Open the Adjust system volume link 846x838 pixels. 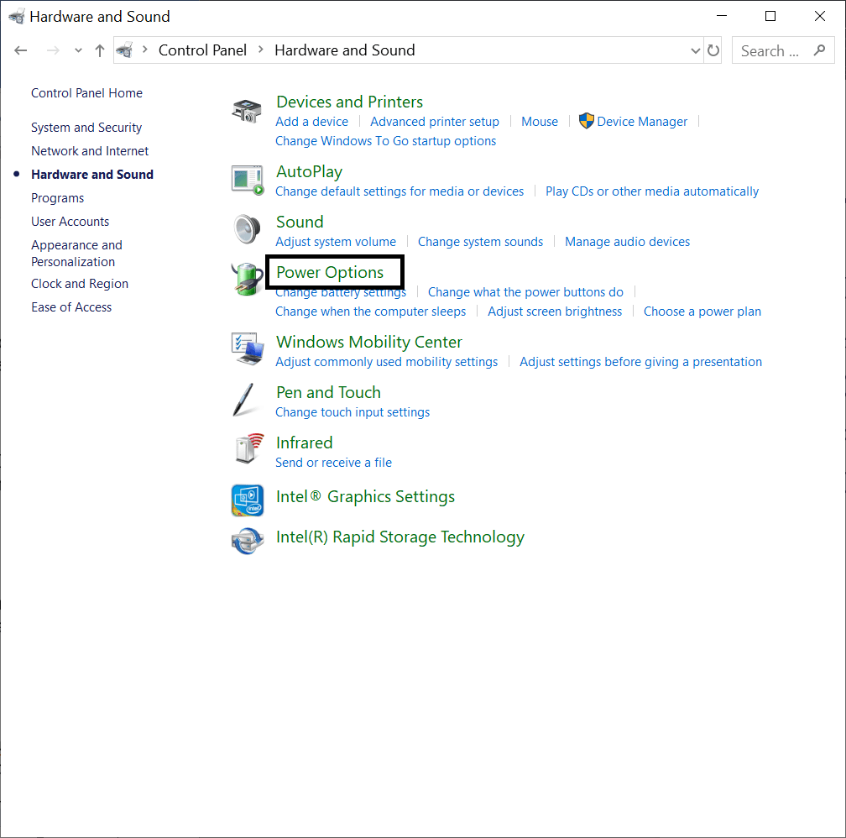[x=336, y=241]
